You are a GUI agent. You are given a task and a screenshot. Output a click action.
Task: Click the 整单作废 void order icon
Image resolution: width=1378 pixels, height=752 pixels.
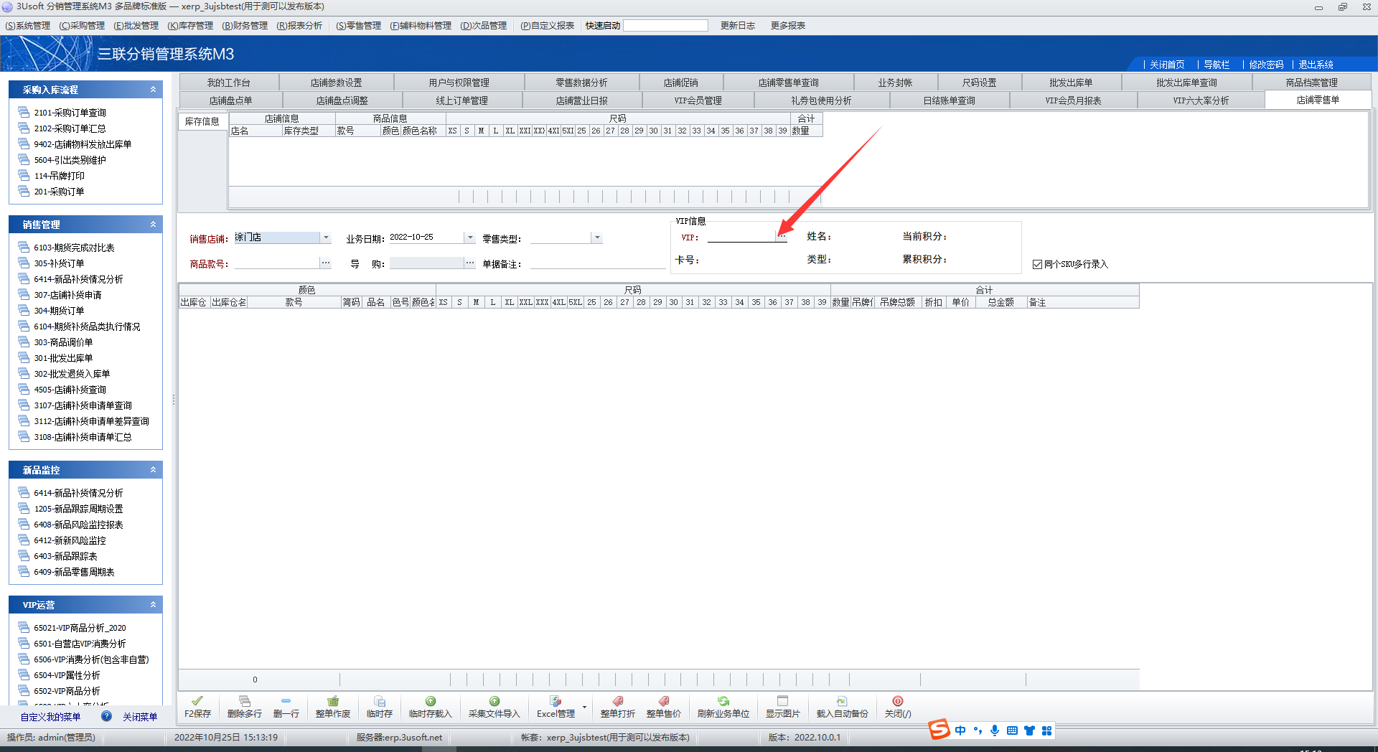pos(333,701)
